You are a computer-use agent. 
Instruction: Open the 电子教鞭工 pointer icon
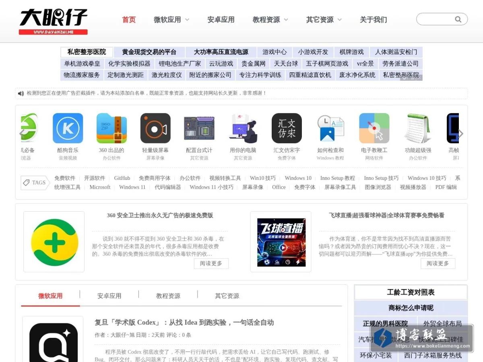click(x=374, y=128)
